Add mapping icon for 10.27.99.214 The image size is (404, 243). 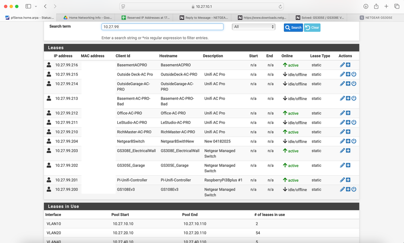tap(348, 84)
